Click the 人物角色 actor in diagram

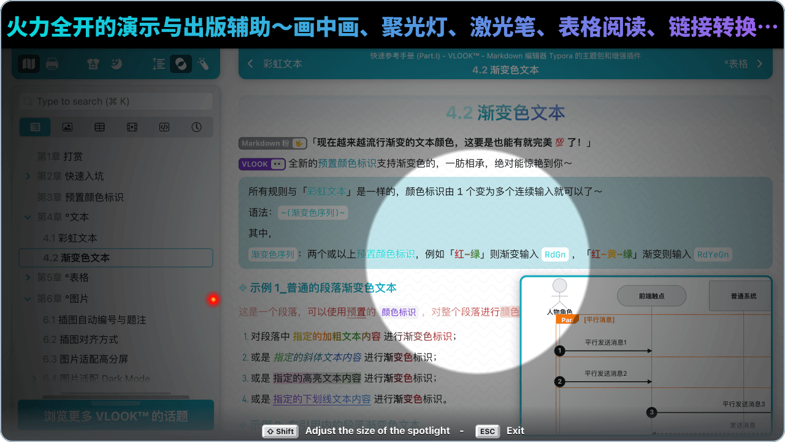[x=559, y=298]
